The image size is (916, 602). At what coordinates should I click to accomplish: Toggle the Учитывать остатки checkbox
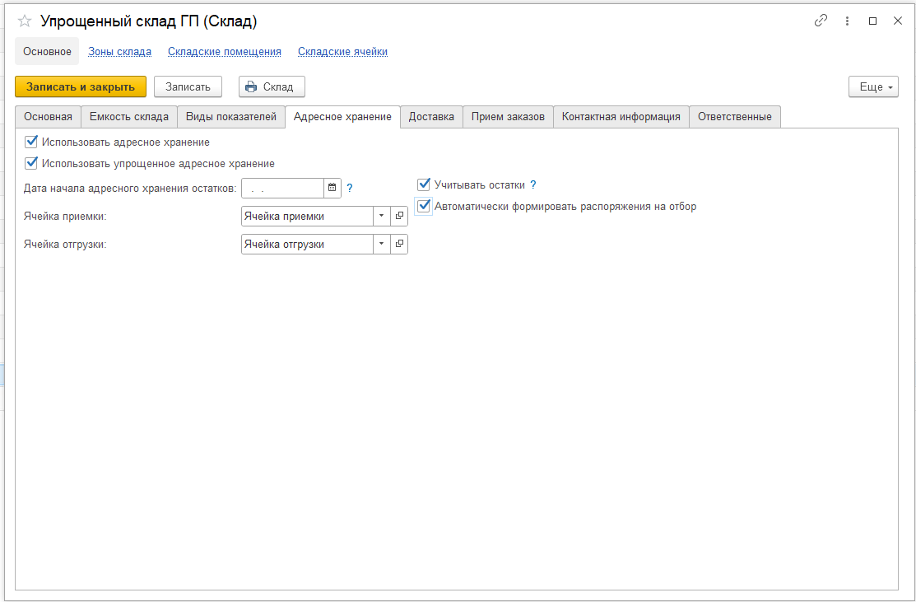425,185
